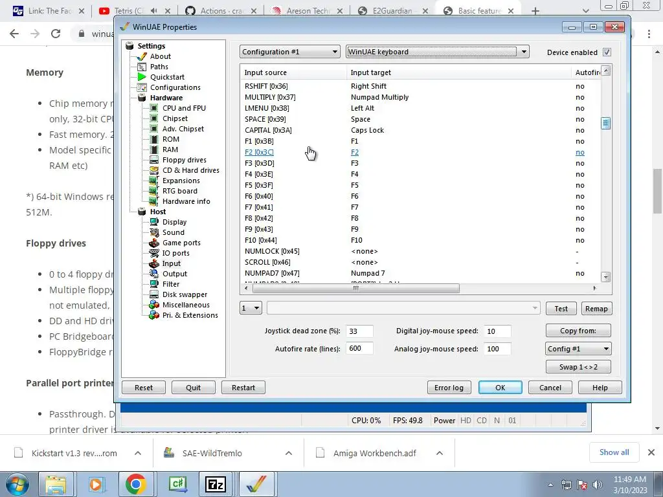Select Filter settings icon

(x=154, y=284)
